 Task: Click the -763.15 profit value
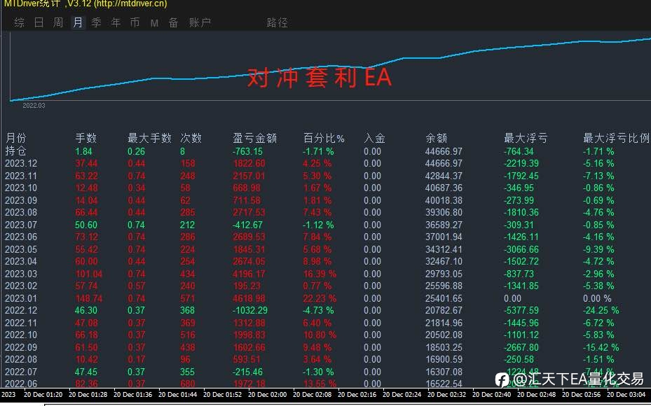(x=247, y=151)
